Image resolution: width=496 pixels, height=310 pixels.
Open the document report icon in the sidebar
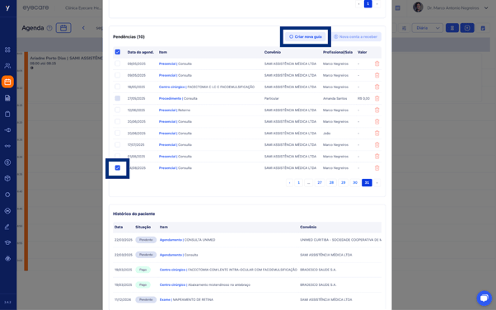click(x=7, y=98)
